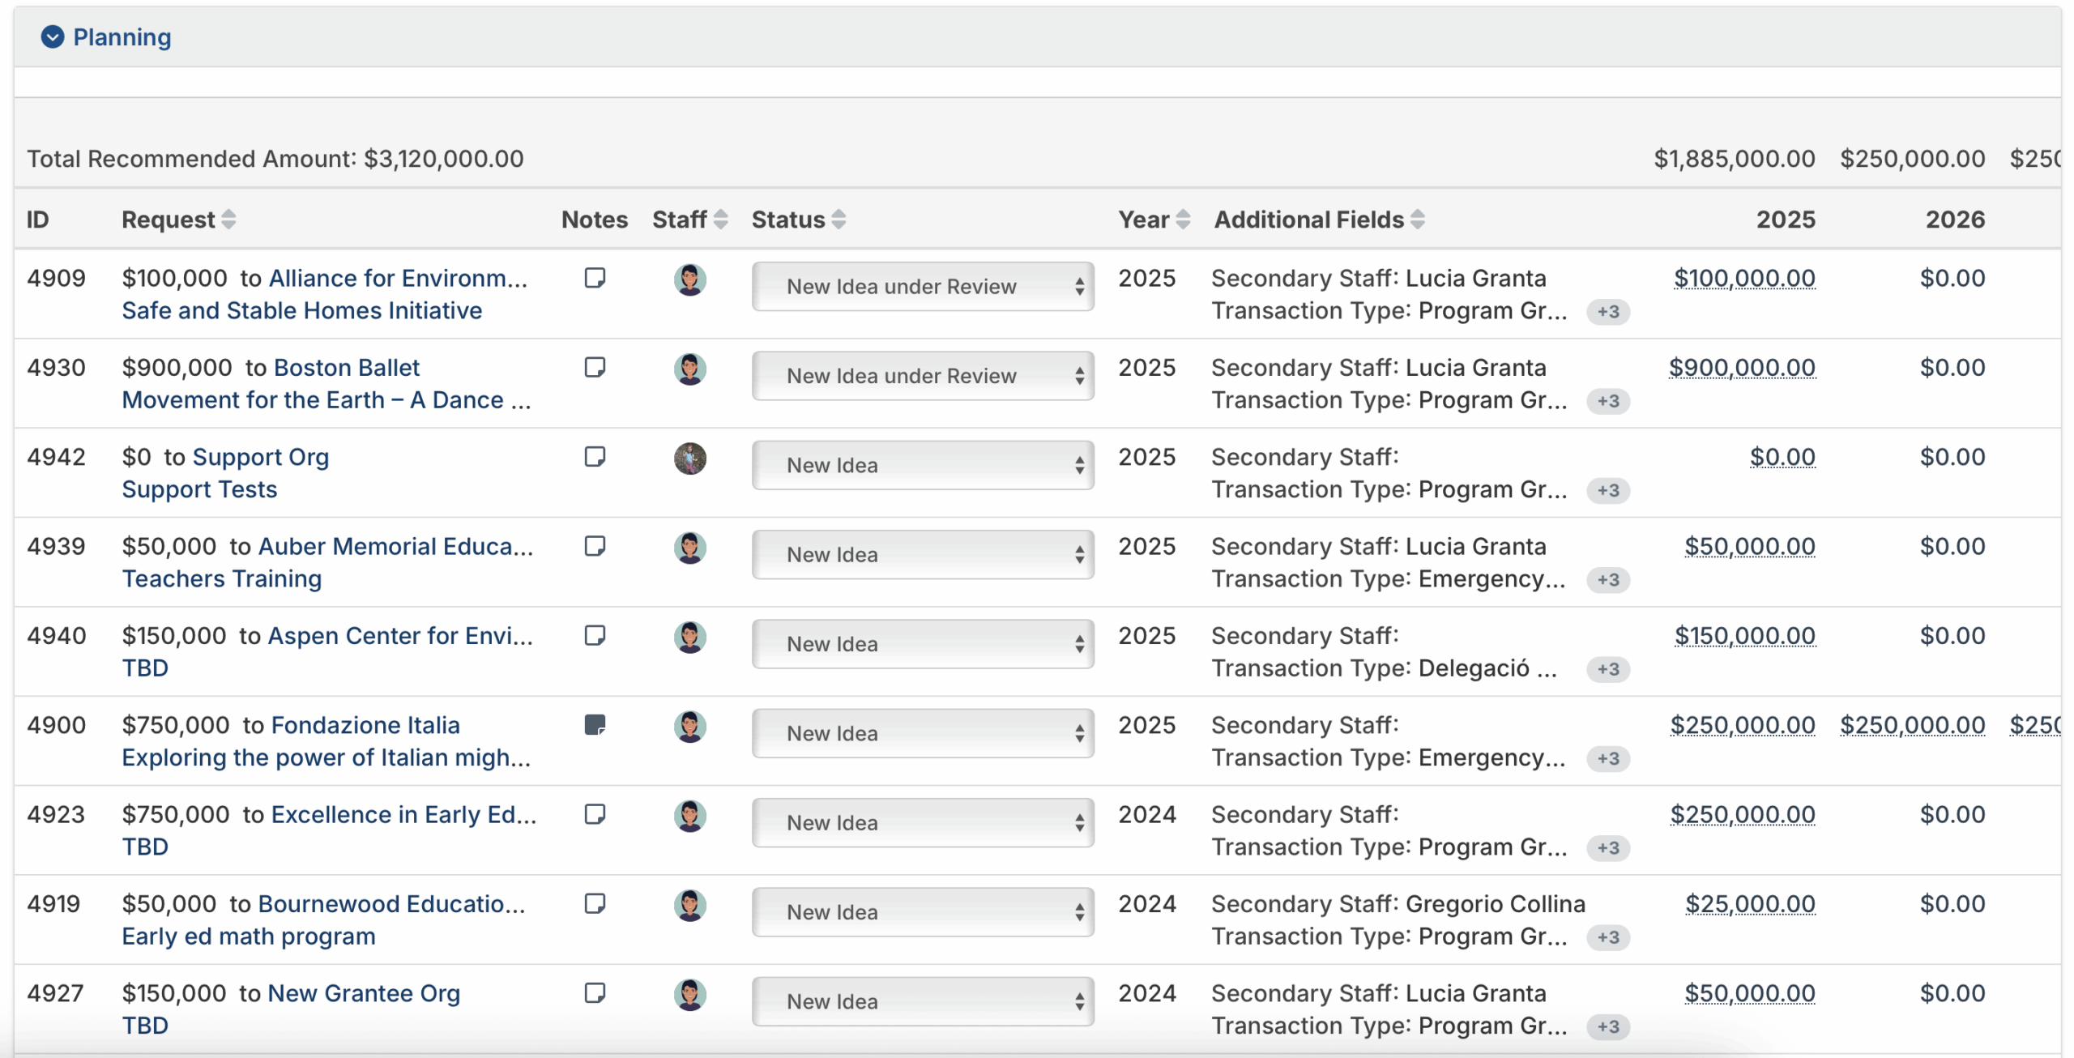Open status dropdown for request 4909
Screen dimensions: 2074x1058
(922, 287)
